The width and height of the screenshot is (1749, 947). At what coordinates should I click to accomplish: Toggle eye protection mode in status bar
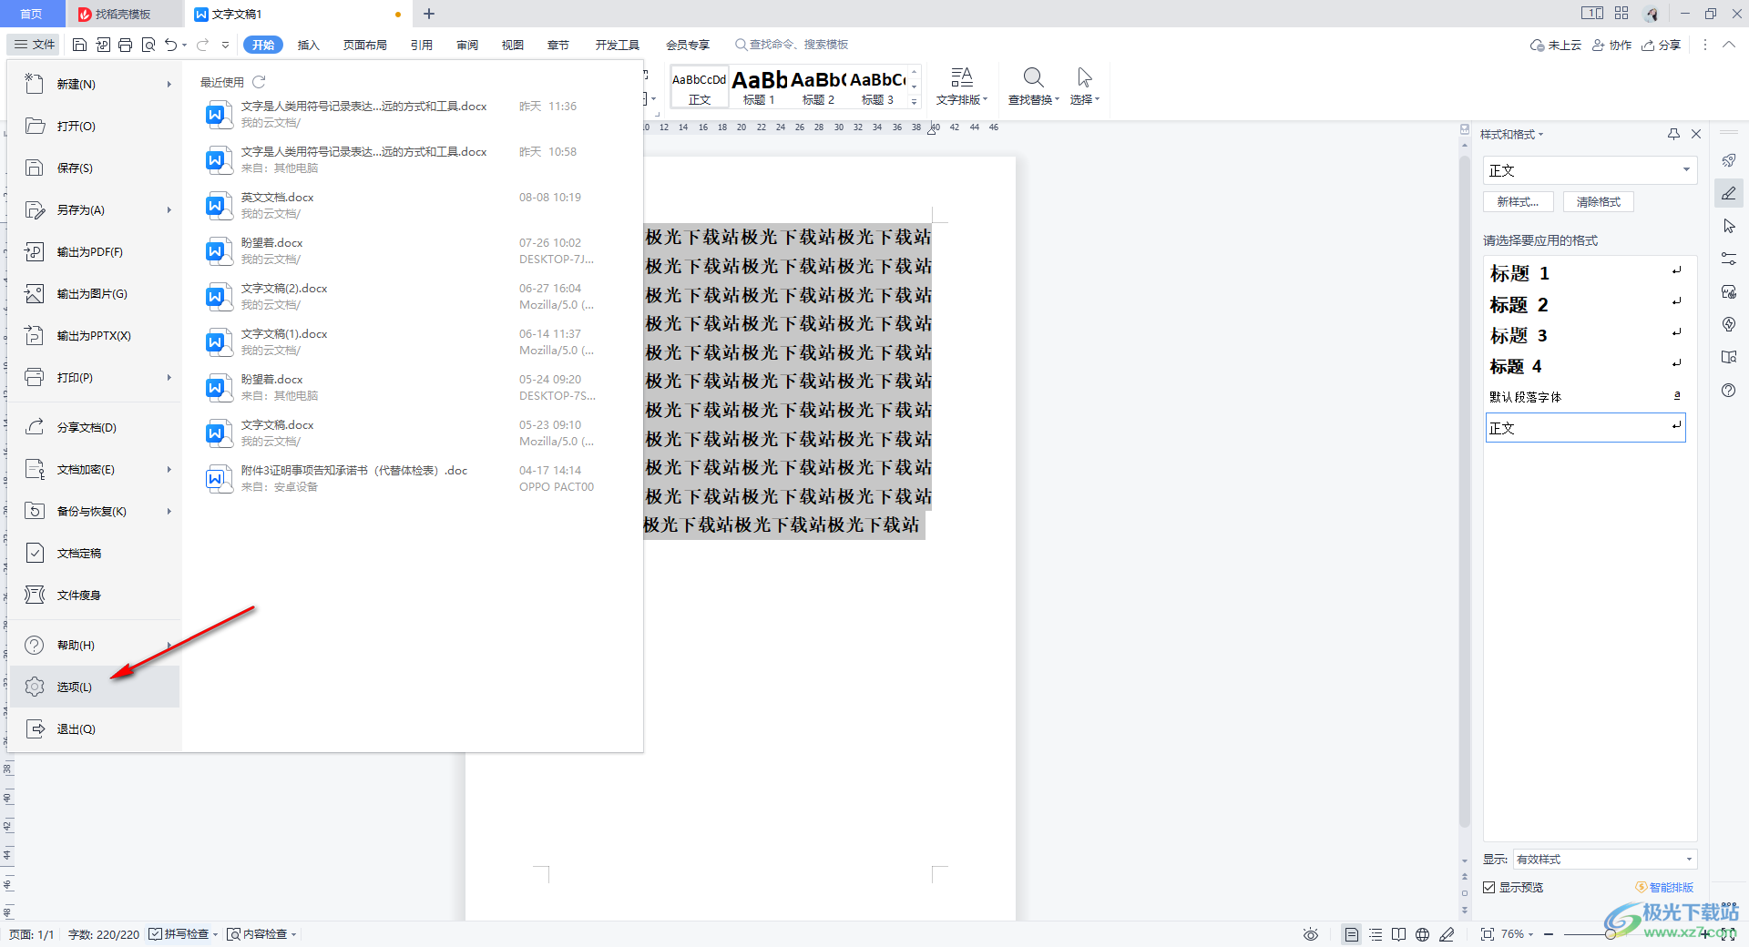tap(1311, 934)
